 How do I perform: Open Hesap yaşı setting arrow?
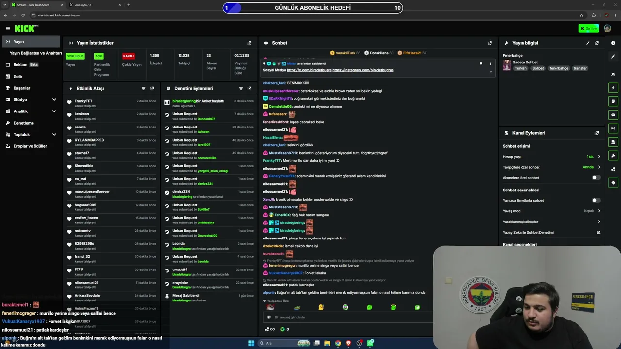pyautogui.click(x=599, y=157)
